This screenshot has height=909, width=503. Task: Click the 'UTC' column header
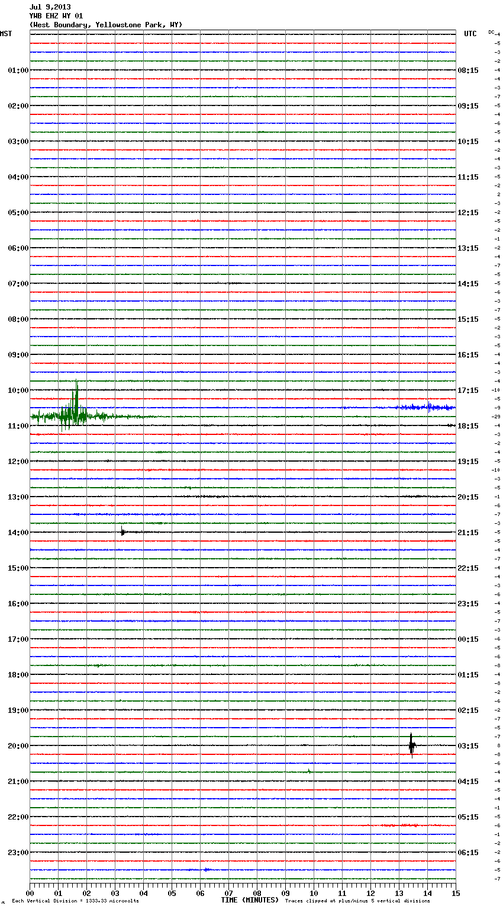(x=470, y=34)
